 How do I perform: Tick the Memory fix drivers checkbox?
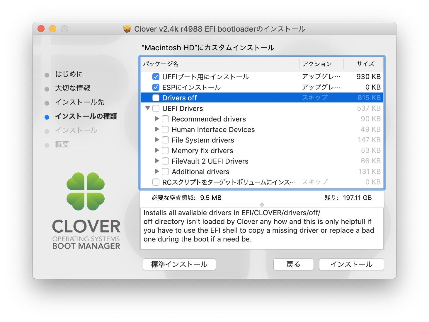(165, 150)
